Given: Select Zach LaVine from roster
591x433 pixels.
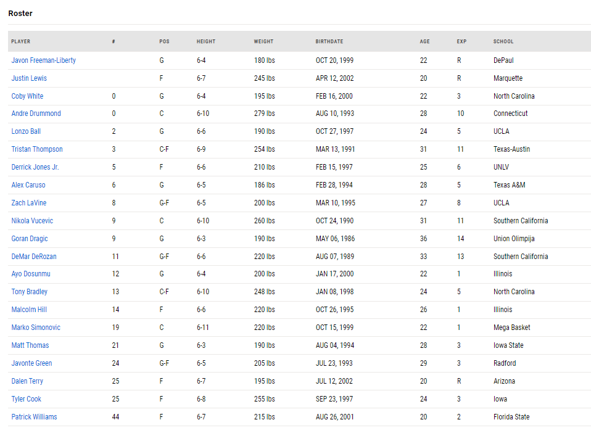Looking at the screenshot, I should (x=28, y=203).
